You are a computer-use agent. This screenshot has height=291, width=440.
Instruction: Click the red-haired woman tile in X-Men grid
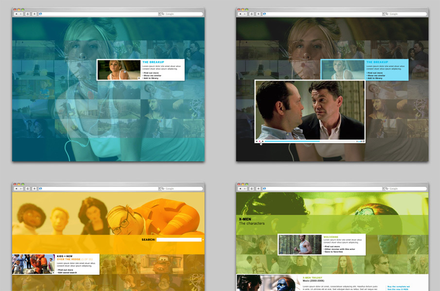coord(343,264)
